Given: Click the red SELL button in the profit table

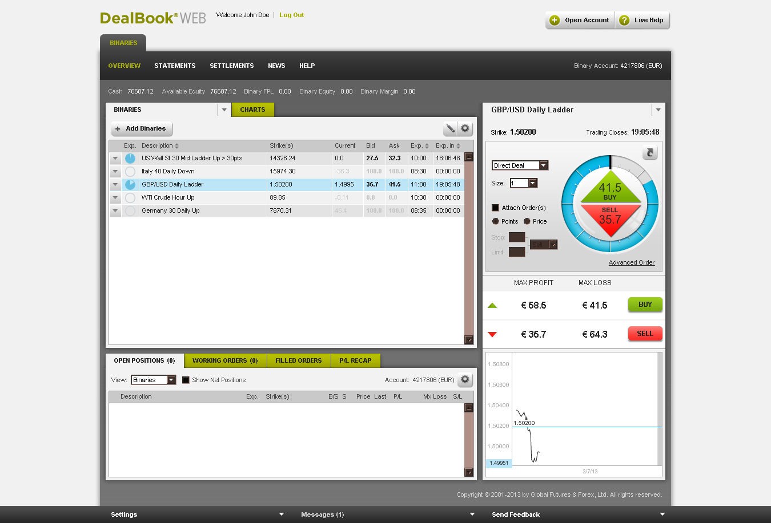Looking at the screenshot, I should (x=645, y=334).
